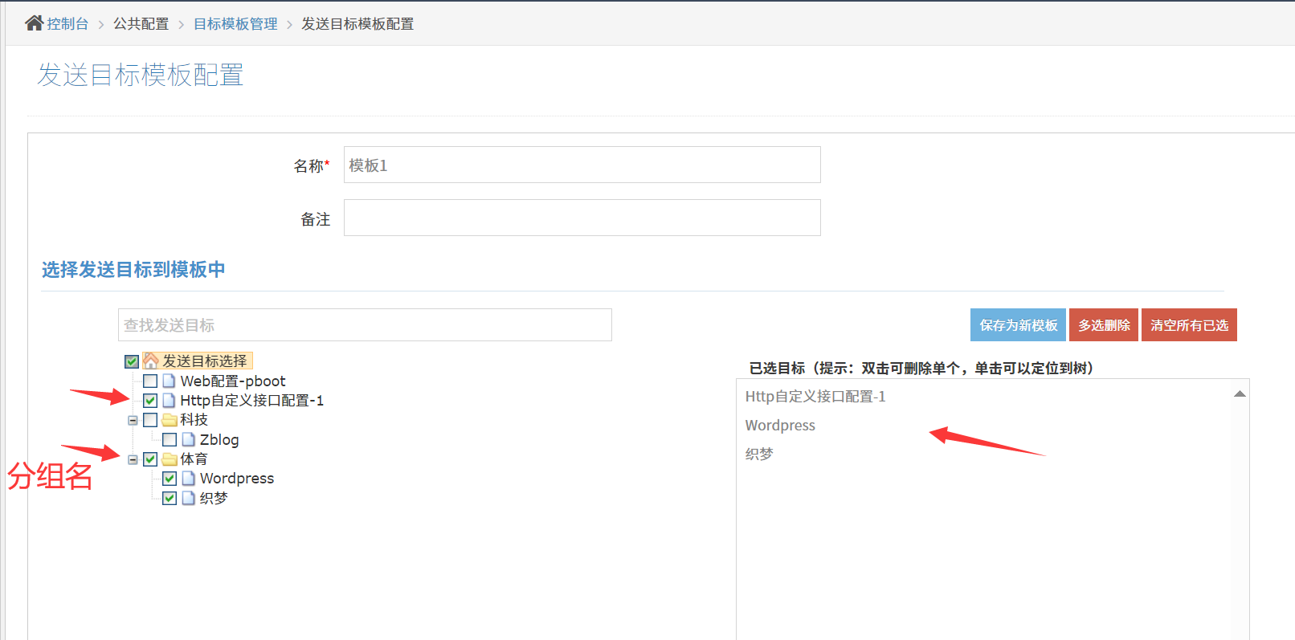
Task: Click the home icon in the breadcrumb
Action: (x=34, y=23)
